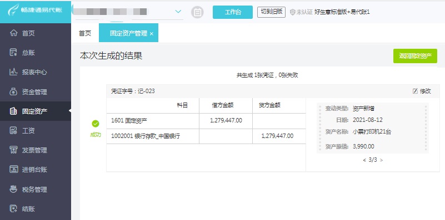Open the 首页 home icon in sidebar
The height and width of the screenshot is (220, 445).
click(x=13, y=33)
